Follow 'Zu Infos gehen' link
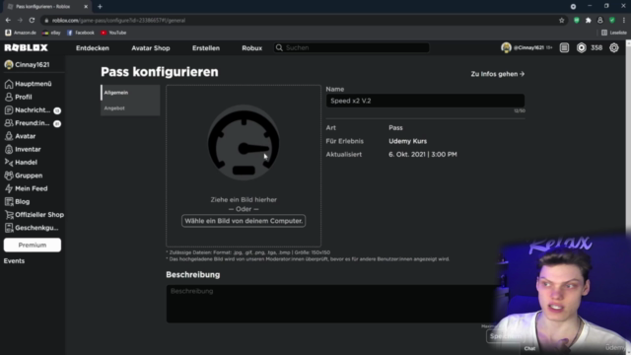This screenshot has width=631, height=355. 498,74
